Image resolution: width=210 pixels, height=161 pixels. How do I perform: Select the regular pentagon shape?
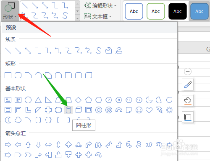[x=89, y=100]
